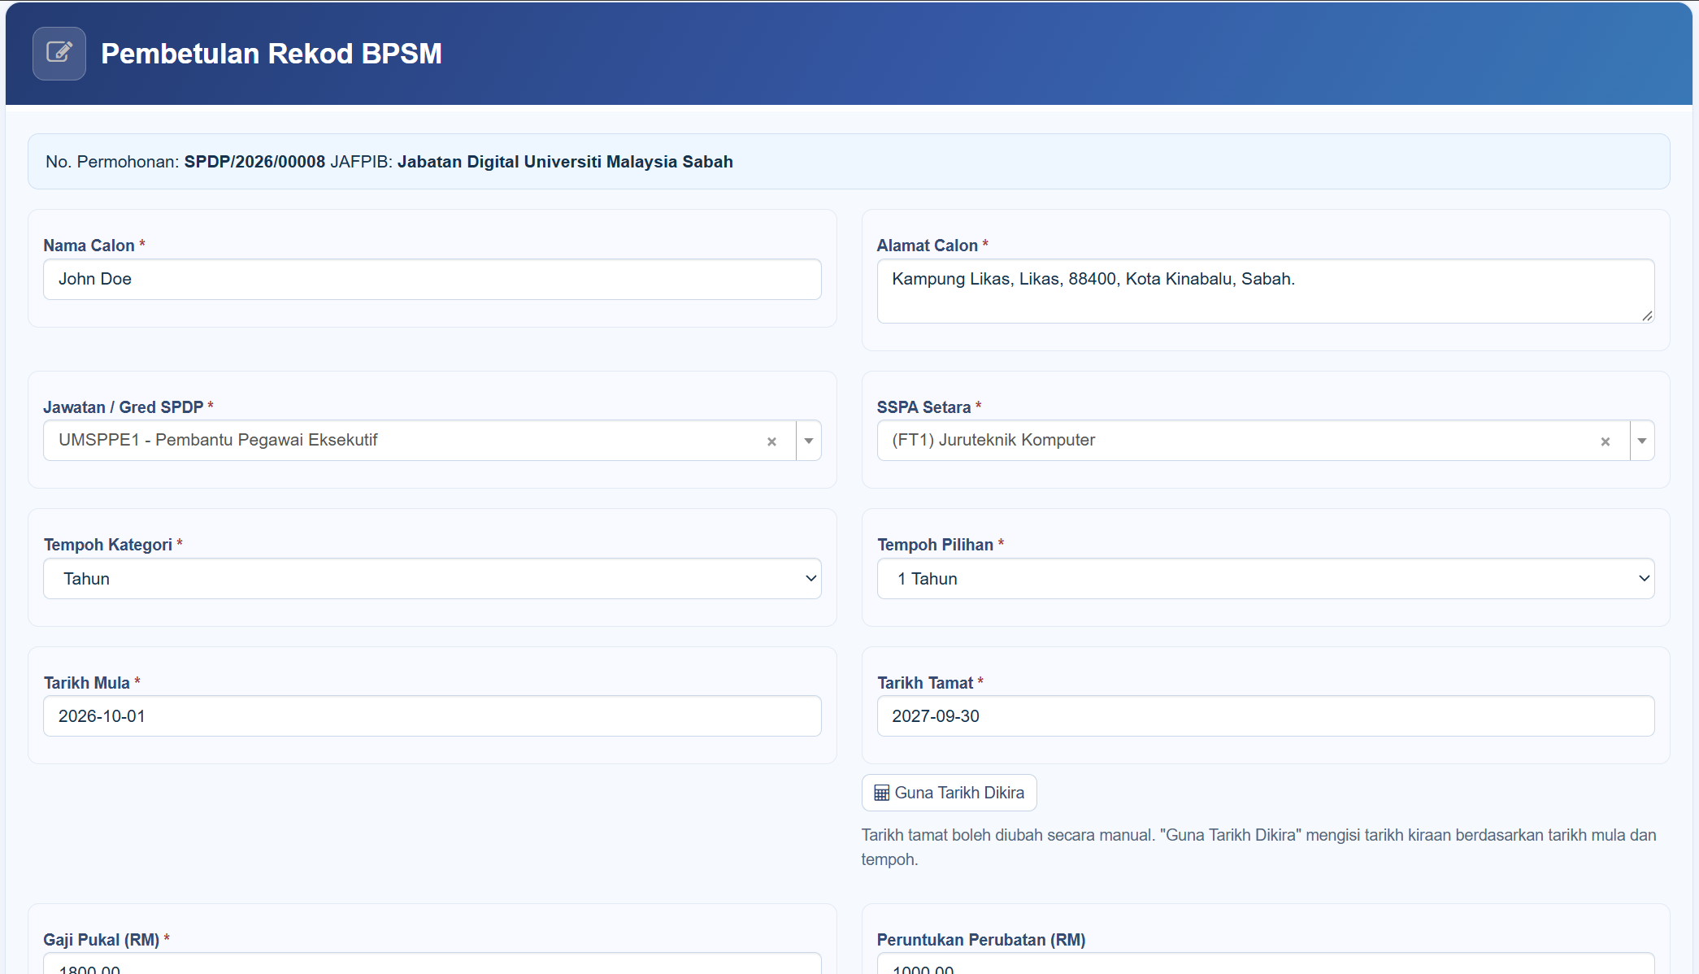Click the help text about Tarikh tamat

click(1258, 847)
